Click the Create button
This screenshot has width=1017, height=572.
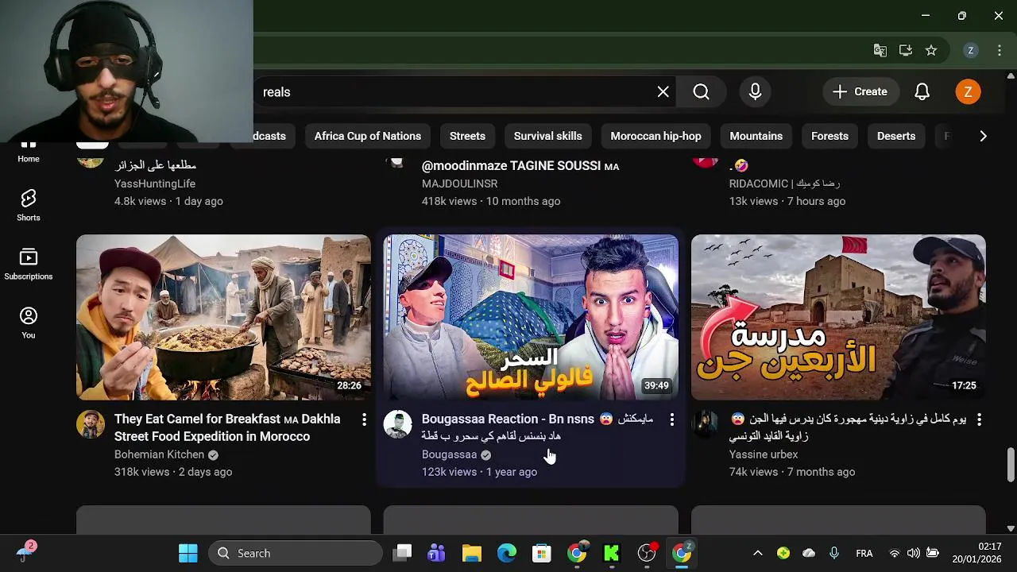click(x=860, y=92)
